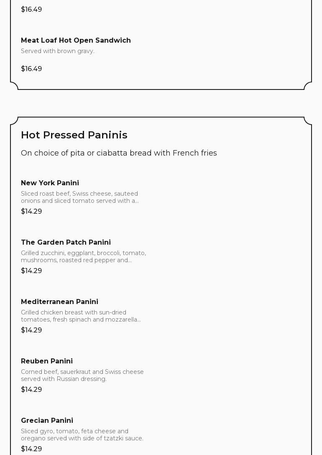Expand the Mediterranean Panini truncated description
Image resolution: width=322 pixels, height=455 pixels.
(81, 316)
